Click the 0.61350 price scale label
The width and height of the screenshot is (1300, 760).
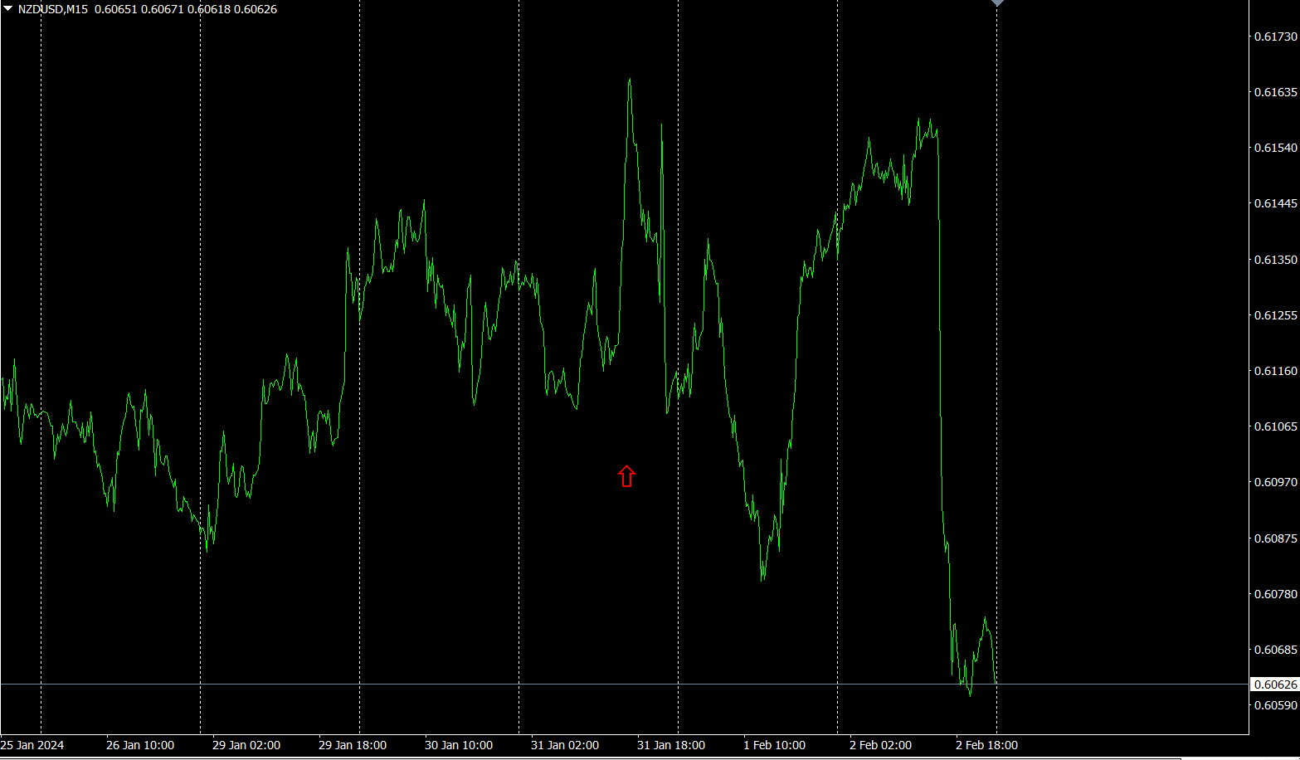pos(1275,260)
